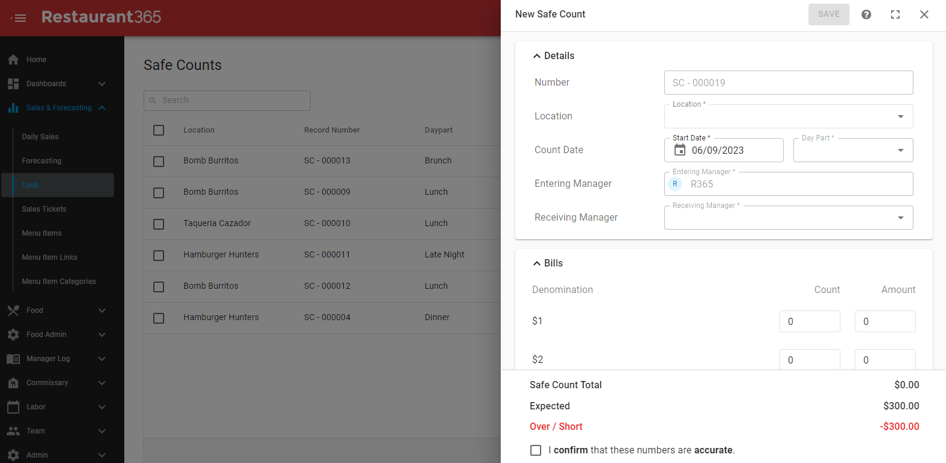The image size is (946, 463).
Task: Click the Admin gear icon
Action: tap(13, 455)
